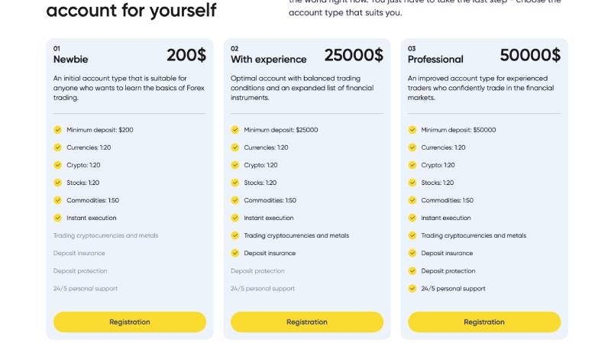Click checkmark next to Professional's 24/5 personal support

[412, 288]
